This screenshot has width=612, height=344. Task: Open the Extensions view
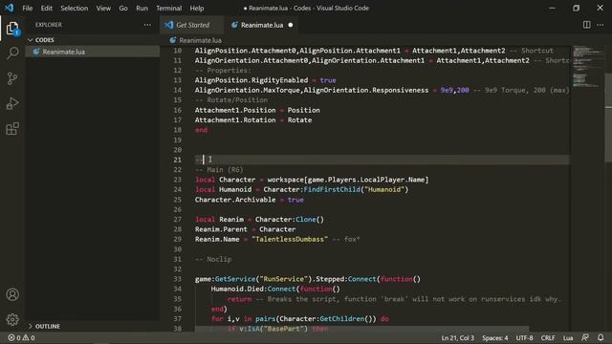point(12,129)
